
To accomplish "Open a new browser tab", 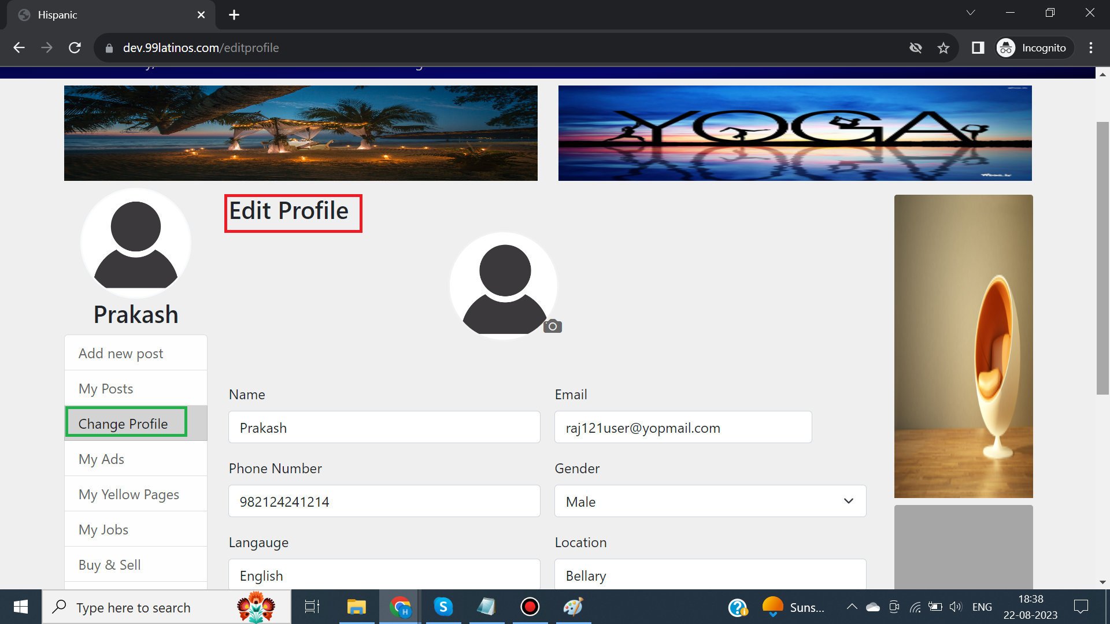I will pos(234,15).
